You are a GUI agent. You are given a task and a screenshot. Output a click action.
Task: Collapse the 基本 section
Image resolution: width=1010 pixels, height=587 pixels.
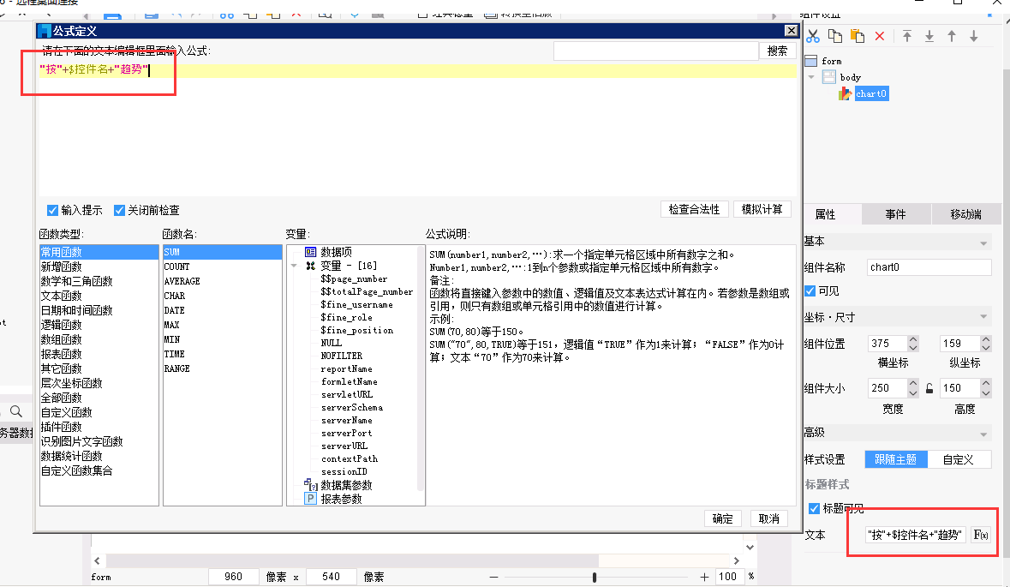coord(983,243)
